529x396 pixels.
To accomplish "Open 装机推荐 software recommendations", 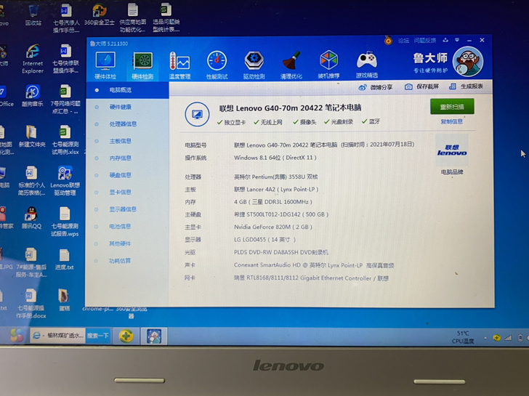I will [328, 65].
